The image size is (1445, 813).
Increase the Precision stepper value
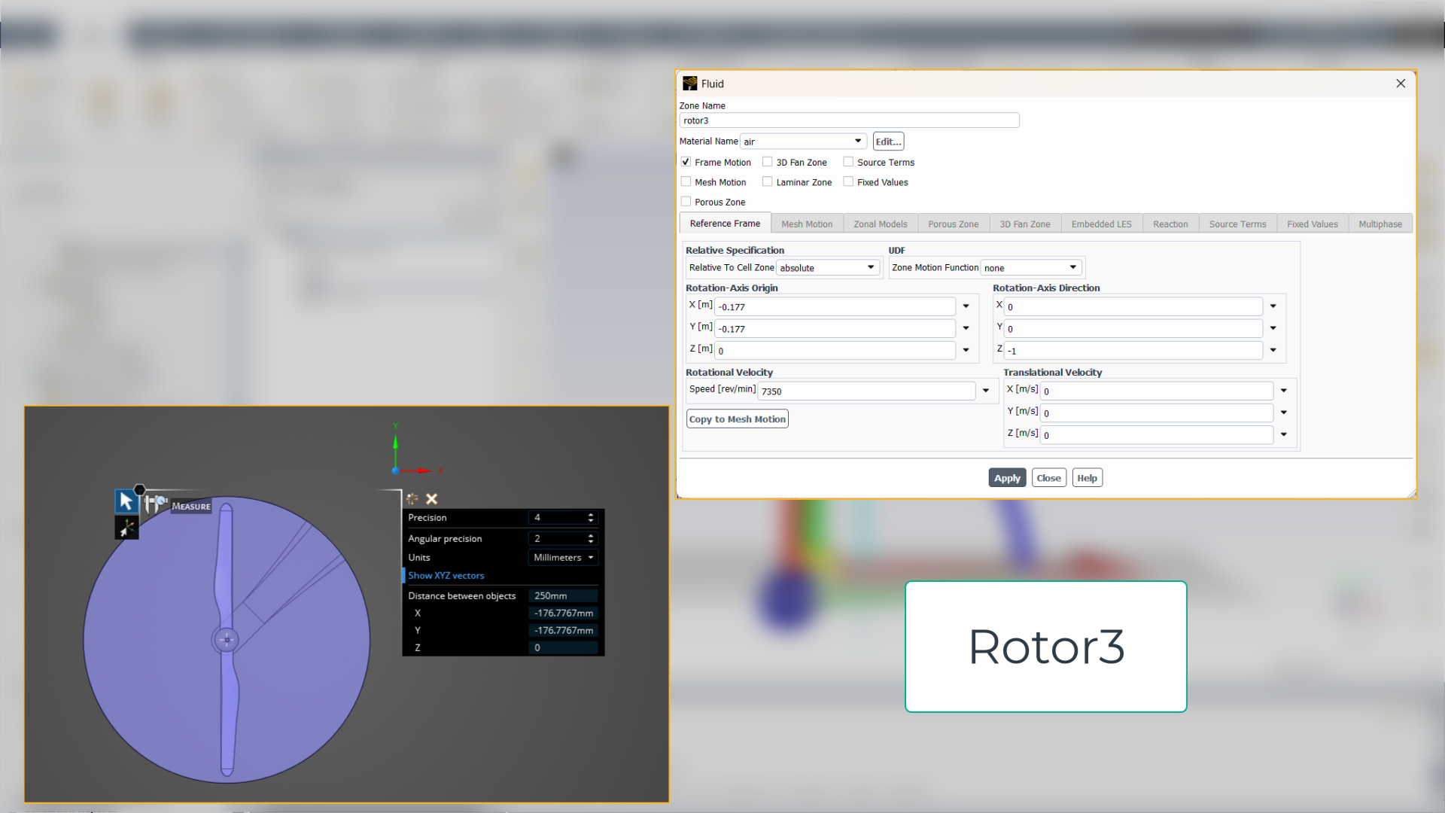pos(591,515)
